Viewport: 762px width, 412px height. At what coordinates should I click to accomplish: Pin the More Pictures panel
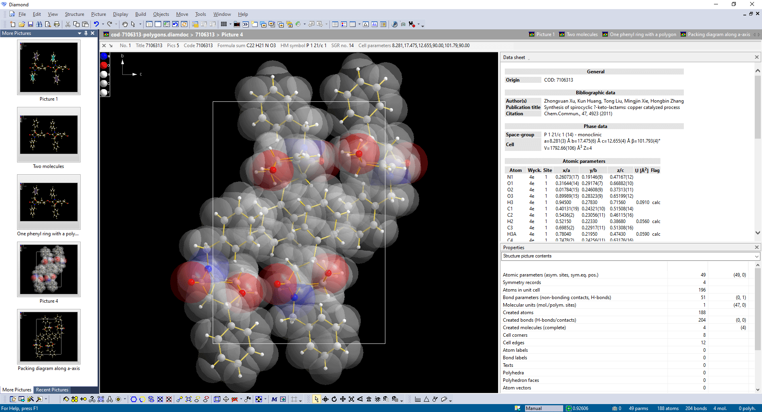(86, 33)
